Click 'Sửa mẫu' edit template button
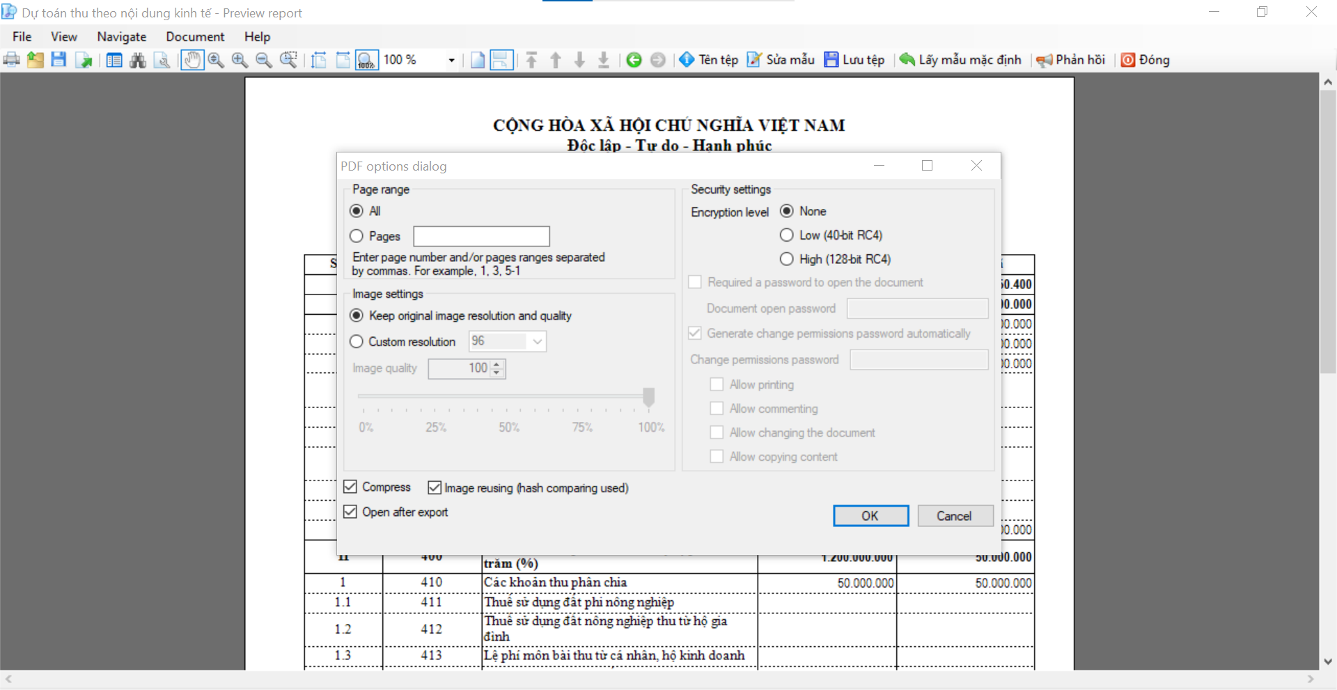This screenshot has width=1337, height=690. tap(781, 60)
